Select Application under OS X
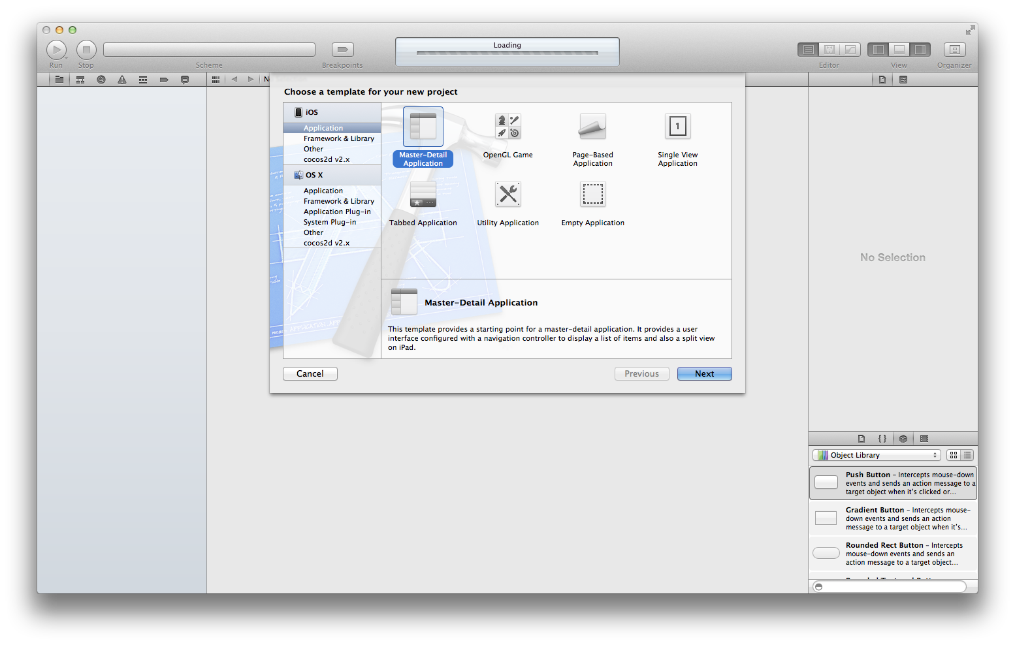The image size is (1015, 645). click(332, 191)
